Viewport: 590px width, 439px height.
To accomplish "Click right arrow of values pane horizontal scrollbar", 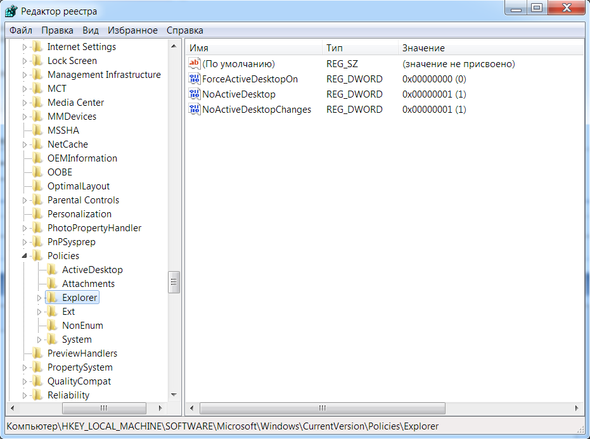I will (576, 409).
